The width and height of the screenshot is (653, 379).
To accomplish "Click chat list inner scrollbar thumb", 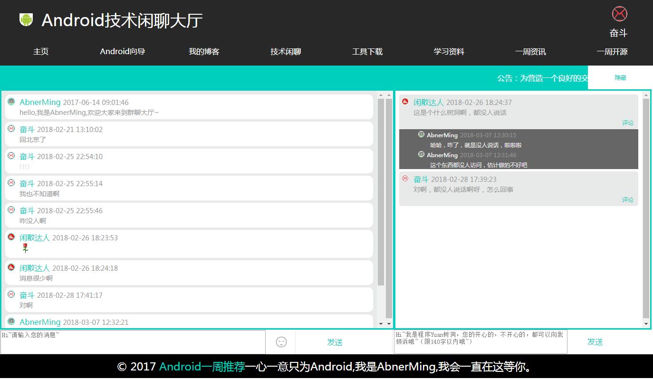I will (x=381, y=192).
